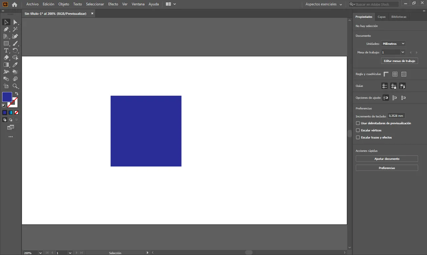Open the Aspectos esenciales workspace dropdown
The image size is (427, 255).
[x=324, y=4]
